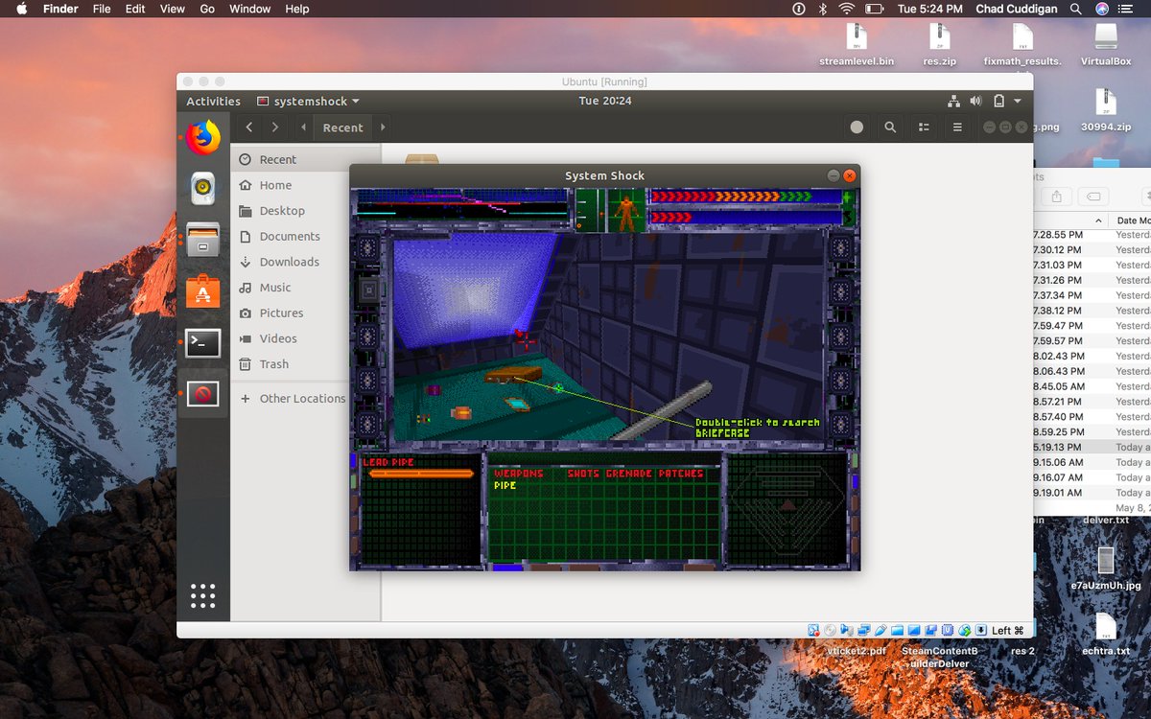Select the GRENADE inventory tab
This screenshot has height=719, width=1151.
(x=629, y=474)
